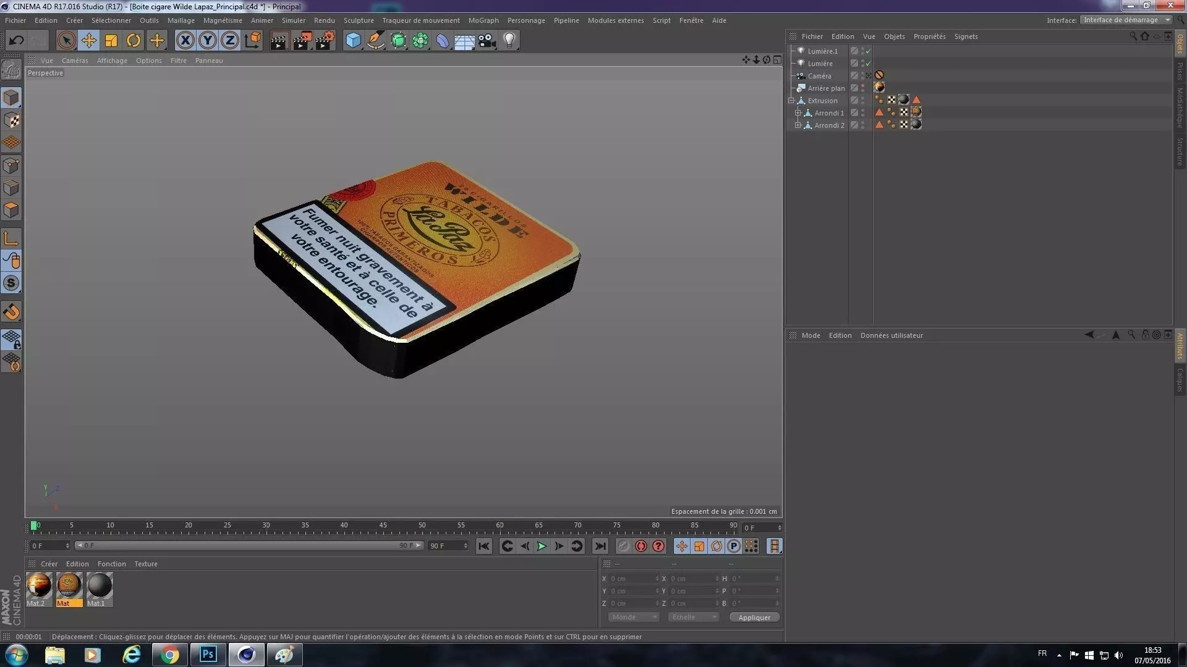Viewport: 1187px width, 667px height.
Task: Click the Undo arrow icon
Action: pyautogui.click(x=17, y=41)
